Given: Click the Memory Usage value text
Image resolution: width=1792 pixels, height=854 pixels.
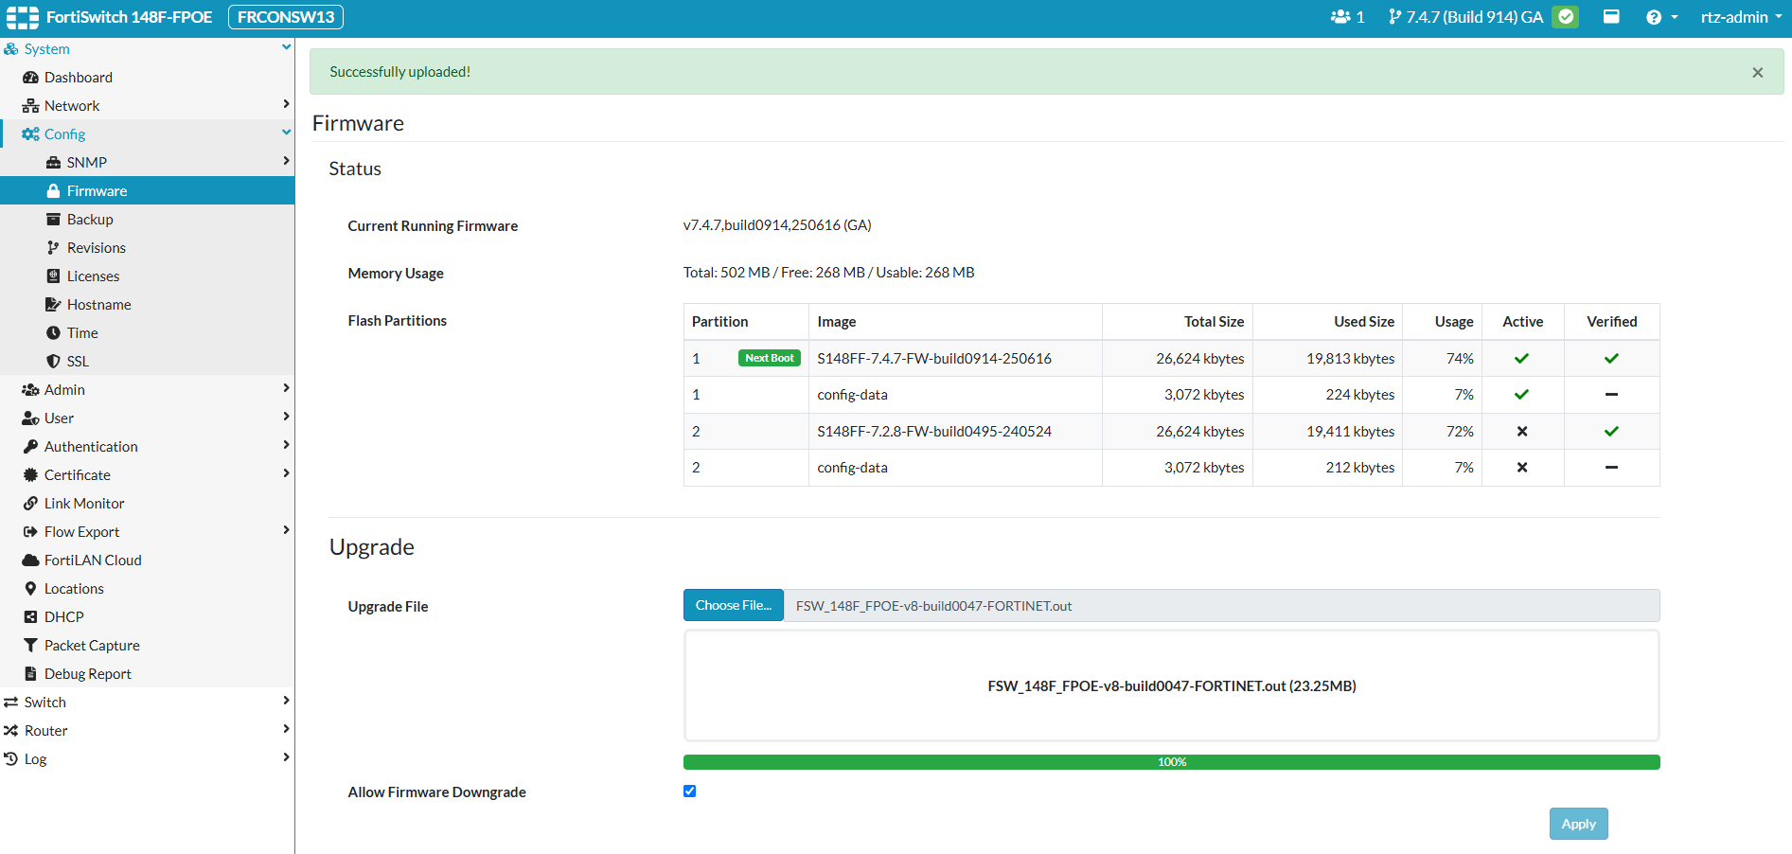Looking at the screenshot, I should [x=828, y=273].
